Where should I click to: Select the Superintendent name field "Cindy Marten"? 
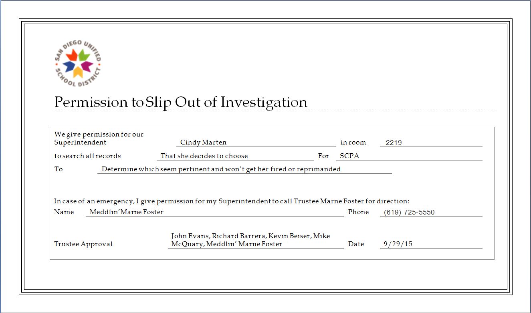click(256, 142)
